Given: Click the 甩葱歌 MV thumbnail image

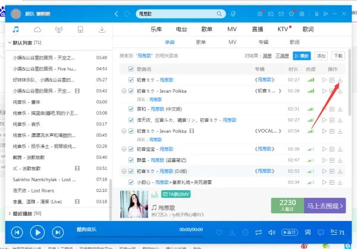Looking at the screenshot, I should 134,204.
